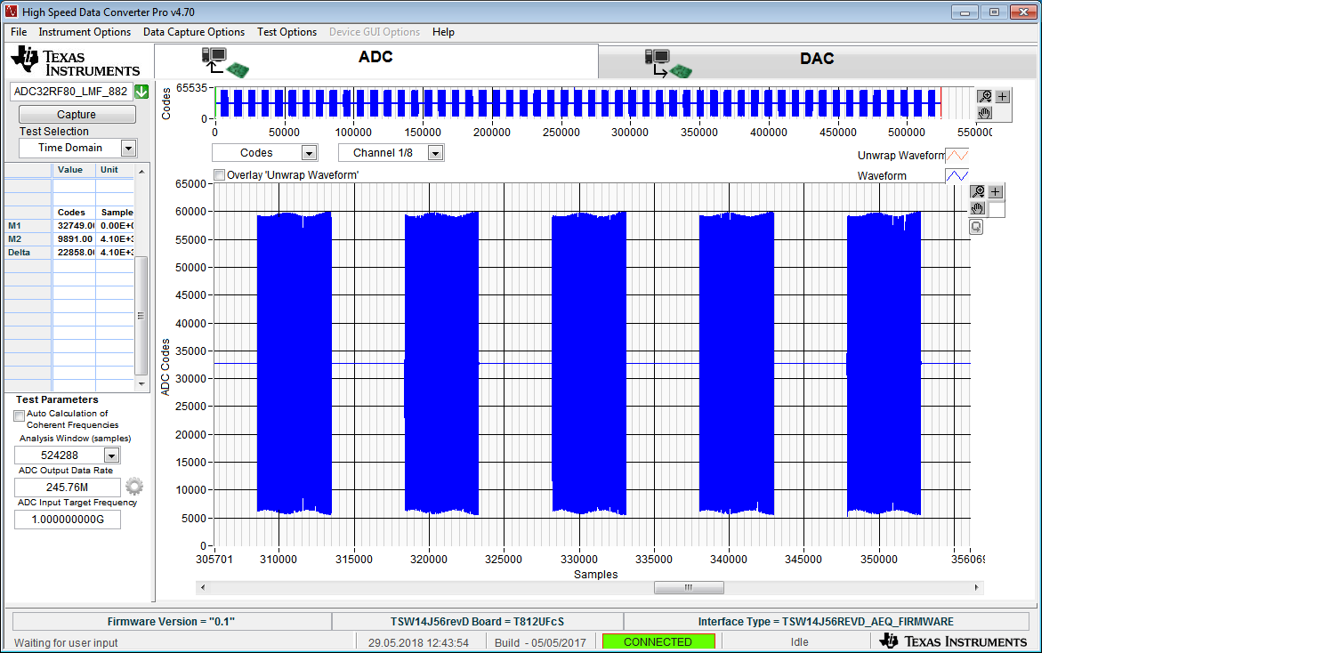This screenshot has width=1324, height=653.
Task: Click the ADC Codes y-axis label
Action: 165,366
